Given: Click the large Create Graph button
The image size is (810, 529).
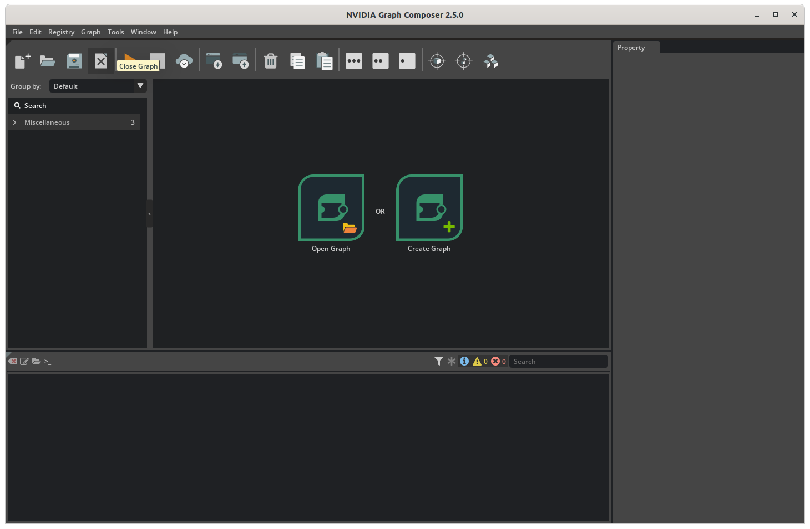Looking at the screenshot, I should pyautogui.click(x=429, y=208).
